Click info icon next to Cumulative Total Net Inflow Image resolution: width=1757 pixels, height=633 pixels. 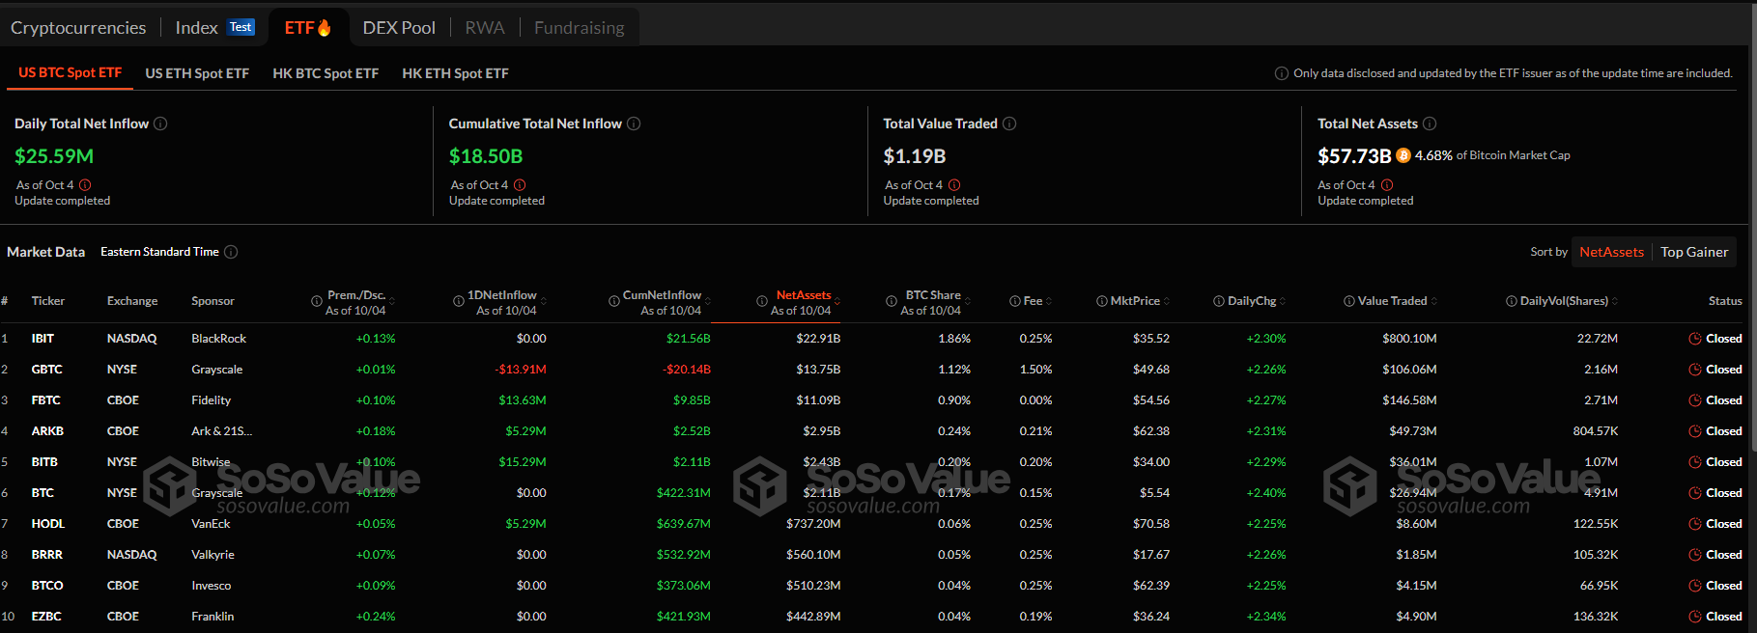pos(635,124)
